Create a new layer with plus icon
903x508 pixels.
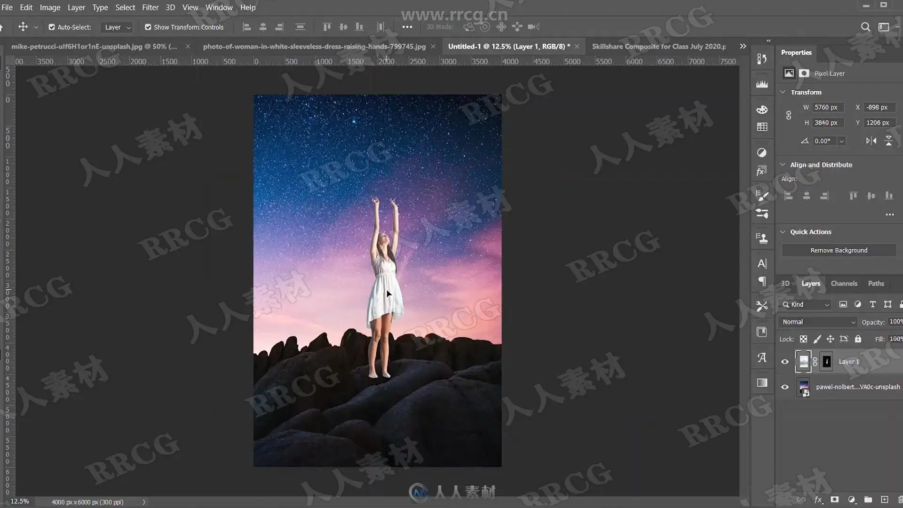click(884, 500)
